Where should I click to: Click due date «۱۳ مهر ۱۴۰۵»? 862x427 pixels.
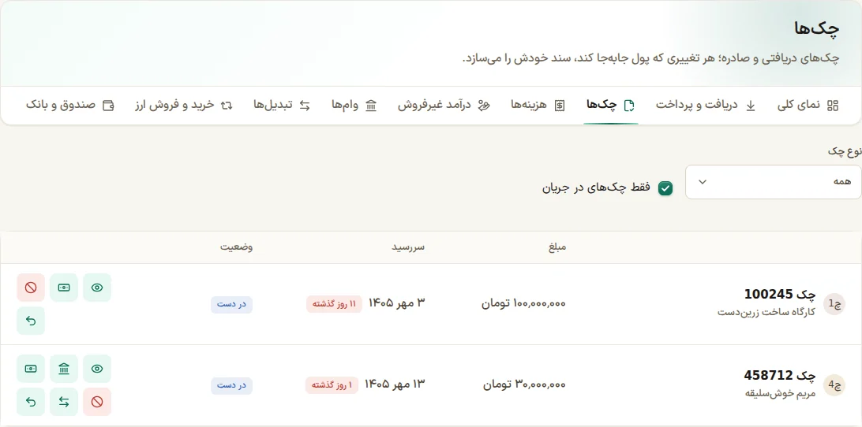tap(394, 384)
